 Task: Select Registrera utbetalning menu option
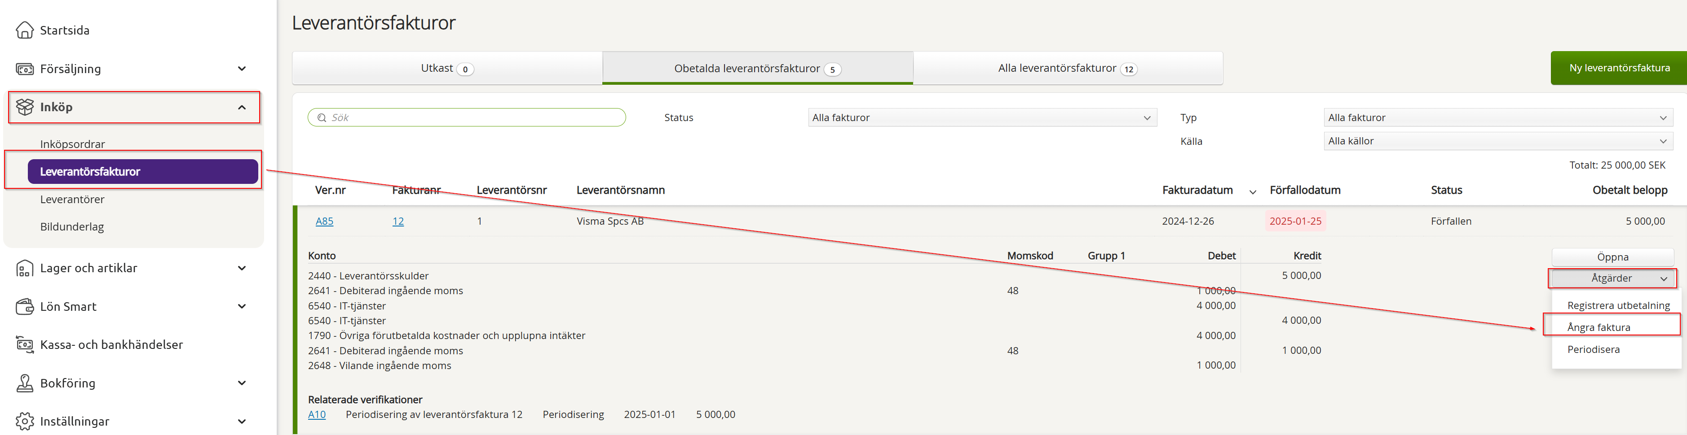point(1618,305)
